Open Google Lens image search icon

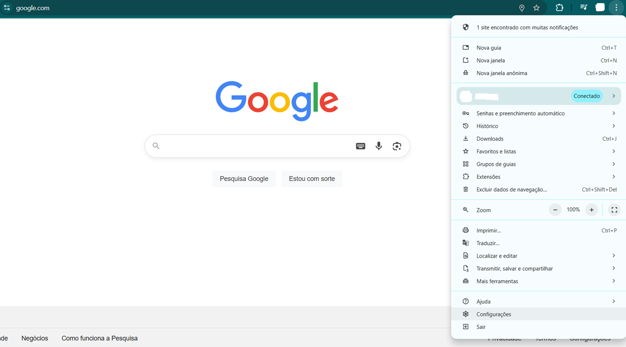pos(397,146)
